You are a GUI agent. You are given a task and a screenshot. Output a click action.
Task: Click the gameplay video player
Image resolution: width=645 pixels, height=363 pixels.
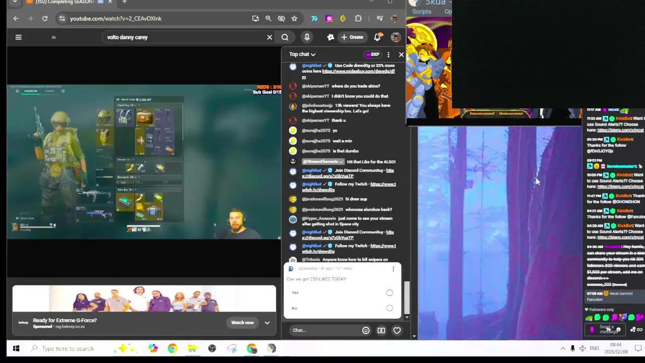(x=144, y=161)
